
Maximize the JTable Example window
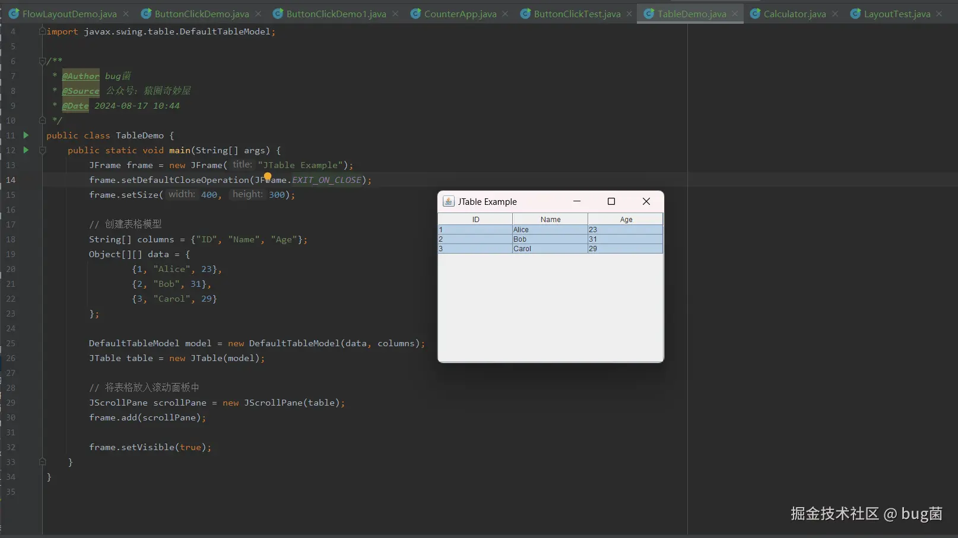click(x=611, y=202)
